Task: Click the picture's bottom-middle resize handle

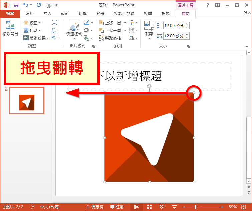Action: tap(150, 182)
